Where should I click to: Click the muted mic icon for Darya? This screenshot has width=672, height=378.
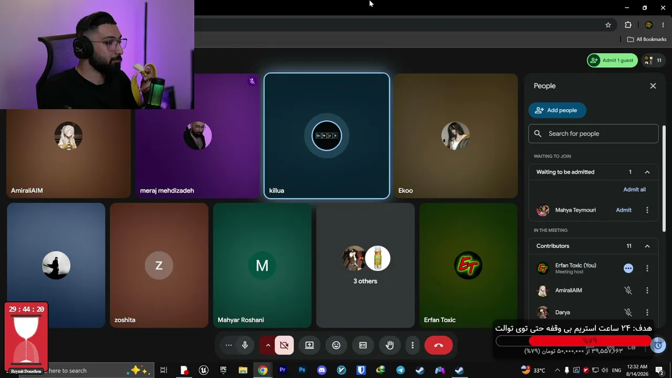[x=628, y=312]
